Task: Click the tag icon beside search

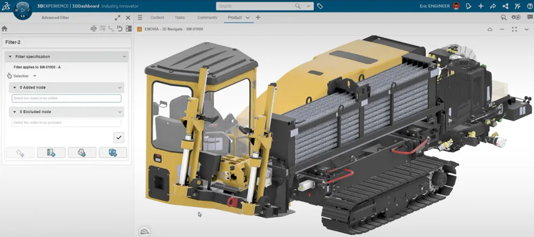Action: click(320, 6)
